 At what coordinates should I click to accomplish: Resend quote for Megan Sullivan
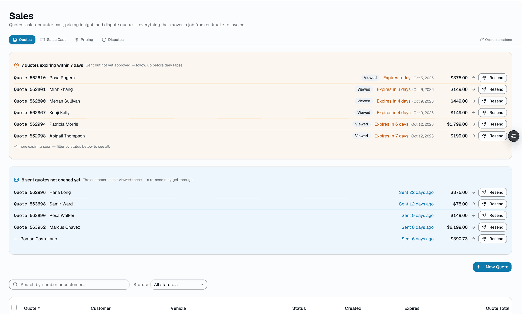[x=492, y=101]
